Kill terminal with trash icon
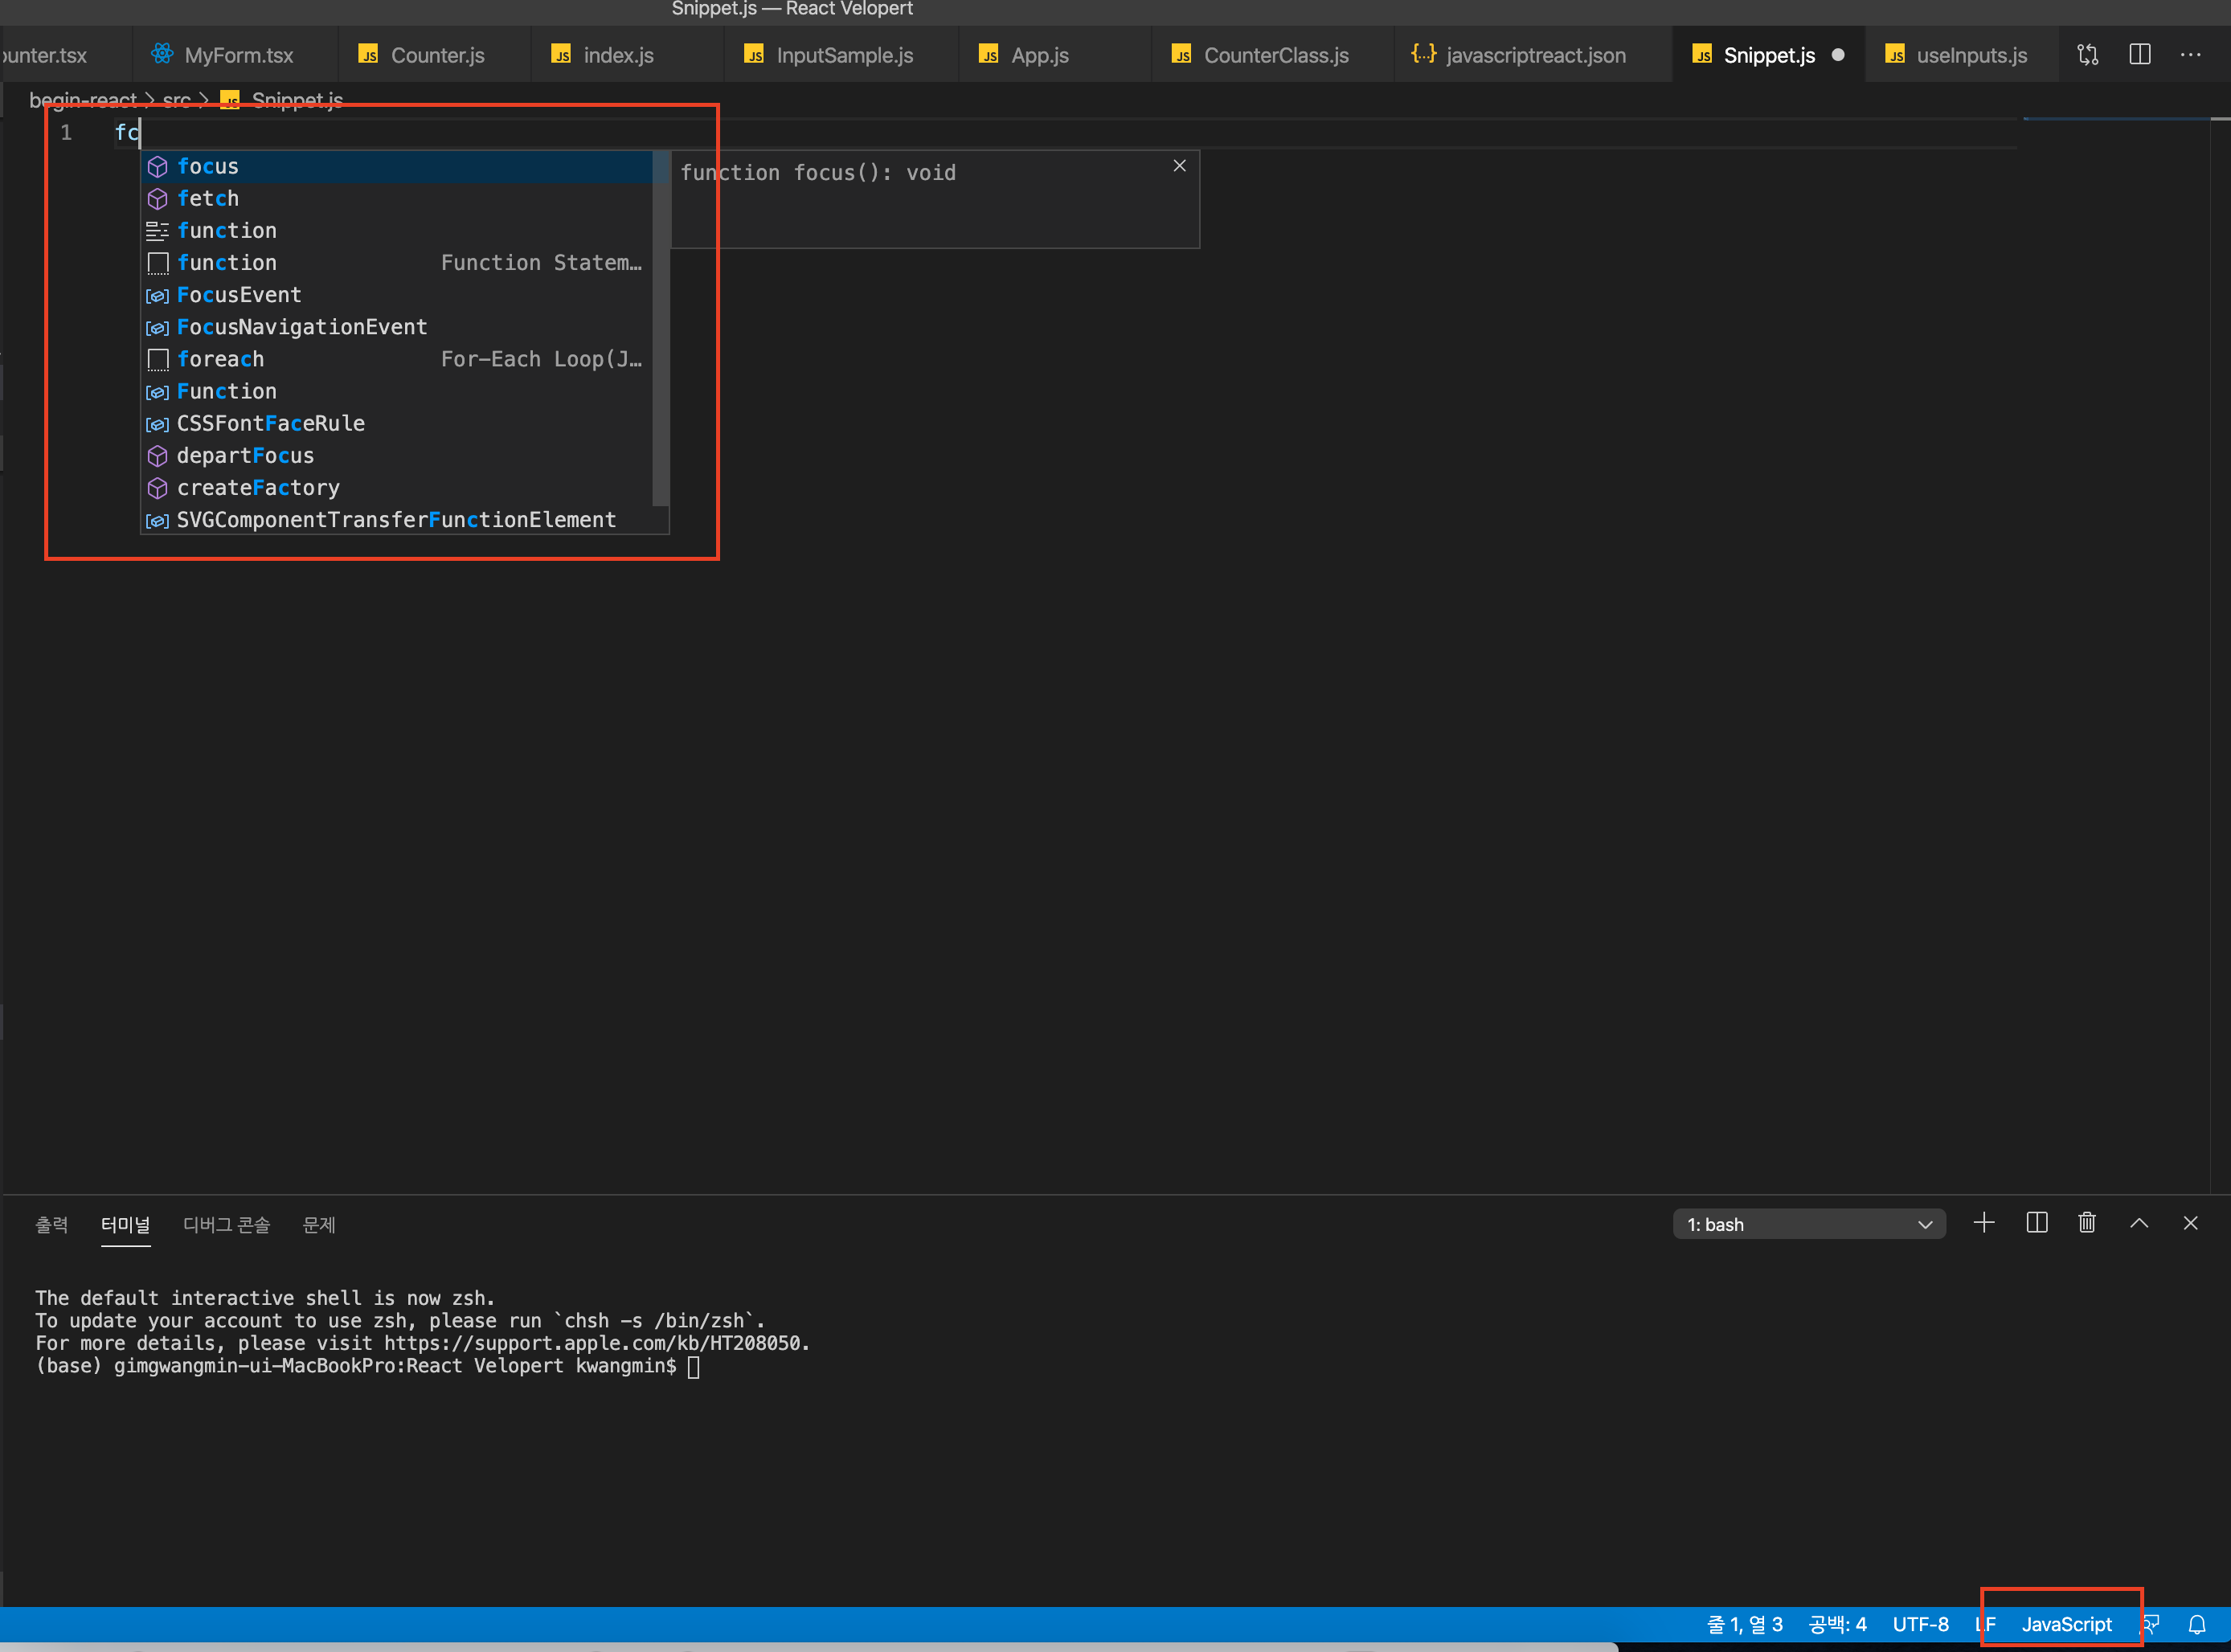This screenshot has height=1652, width=2231. point(2087,1223)
